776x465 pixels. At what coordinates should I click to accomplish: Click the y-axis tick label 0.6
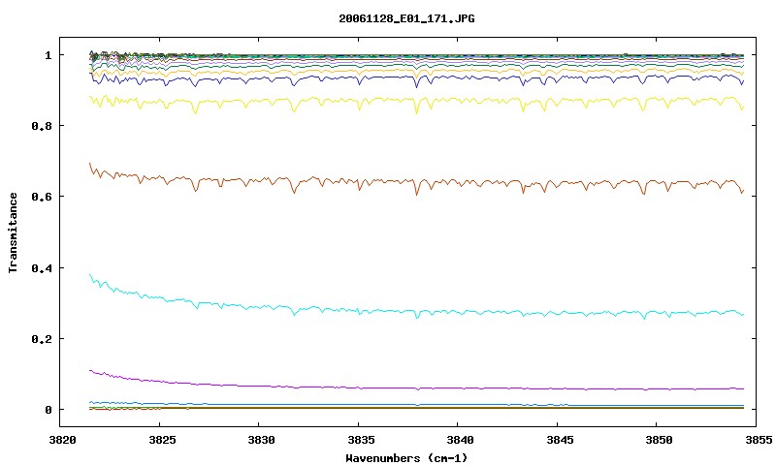42,197
